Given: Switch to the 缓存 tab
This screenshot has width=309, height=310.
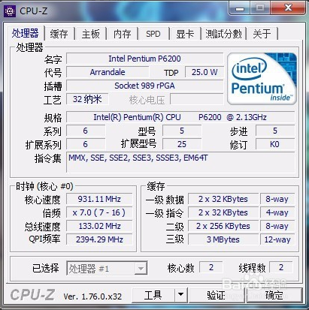Looking at the screenshot, I should [59, 34].
